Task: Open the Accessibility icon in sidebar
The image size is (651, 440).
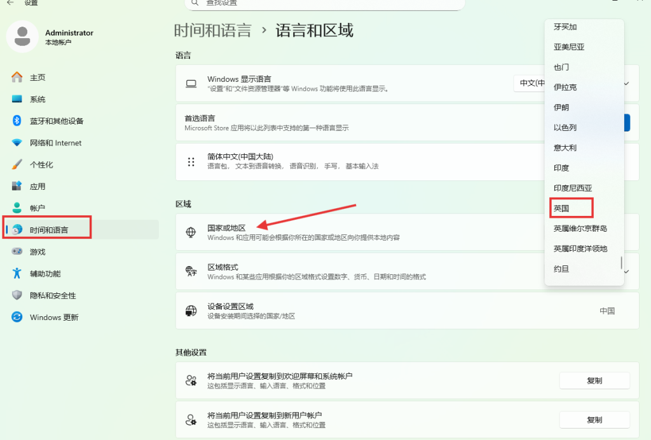Action: (17, 274)
